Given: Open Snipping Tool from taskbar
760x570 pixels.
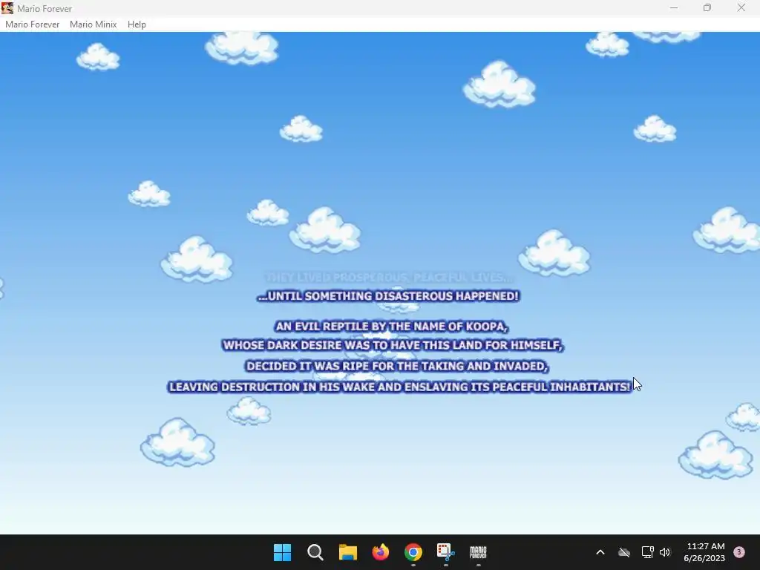Looking at the screenshot, I should 445,552.
